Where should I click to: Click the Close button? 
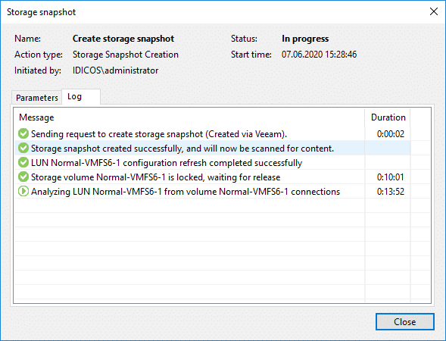click(405, 321)
